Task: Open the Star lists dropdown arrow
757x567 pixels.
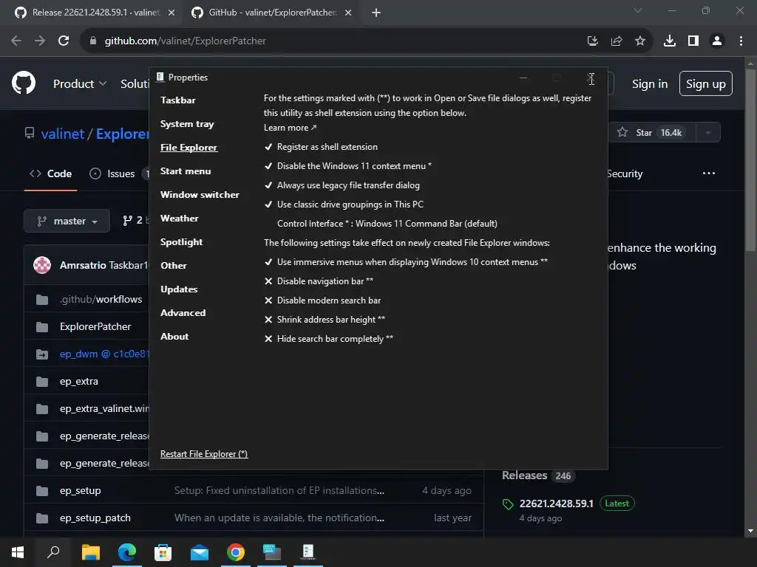Action: click(x=707, y=133)
